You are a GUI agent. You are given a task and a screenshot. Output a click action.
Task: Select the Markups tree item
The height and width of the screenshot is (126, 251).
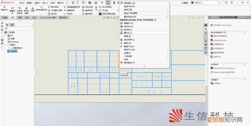pyautogui.click(x=13, y=42)
